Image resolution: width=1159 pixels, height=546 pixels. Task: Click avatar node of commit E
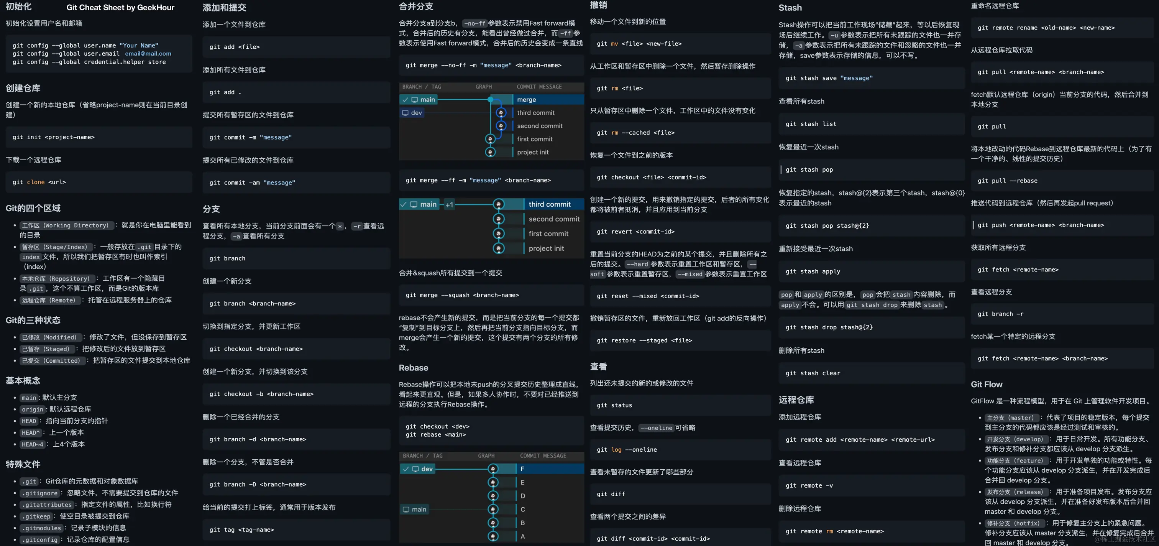[493, 482]
